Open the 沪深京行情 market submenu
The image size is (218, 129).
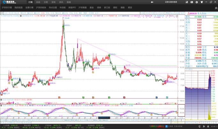click(7, 8)
